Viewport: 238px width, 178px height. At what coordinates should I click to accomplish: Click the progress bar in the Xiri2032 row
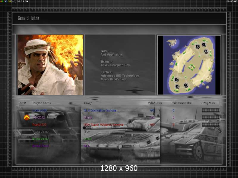tap(210, 117)
